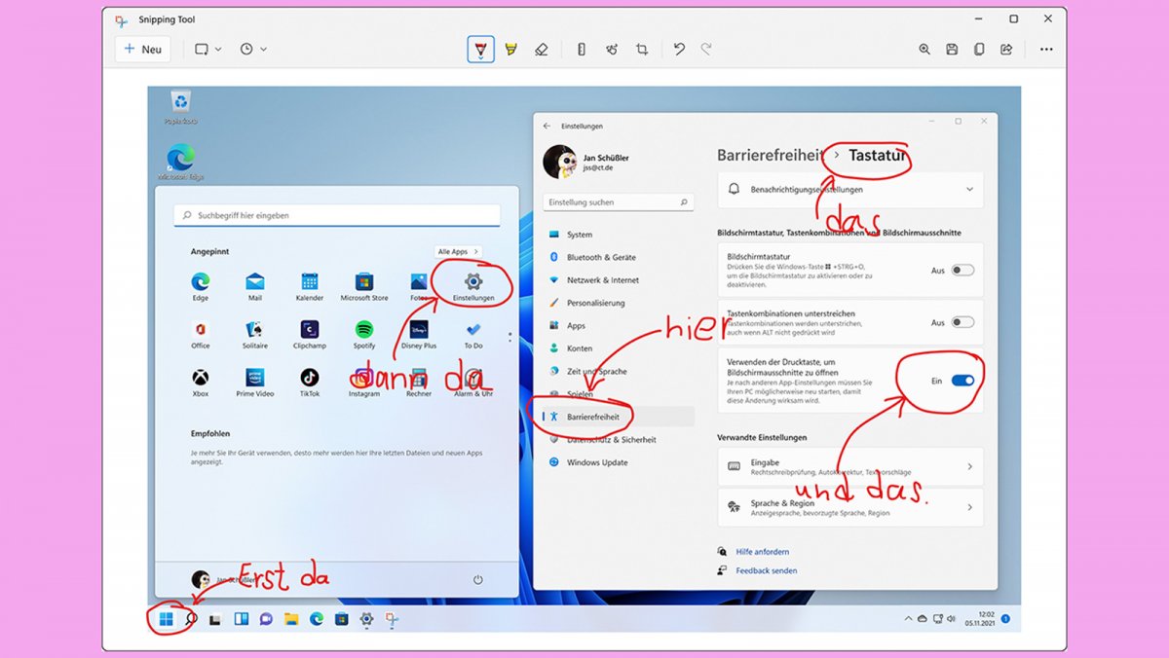Viewport: 1169px width, 658px height.
Task: Select the Crop tool on the toolbar
Action: pyautogui.click(x=641, y=49)
